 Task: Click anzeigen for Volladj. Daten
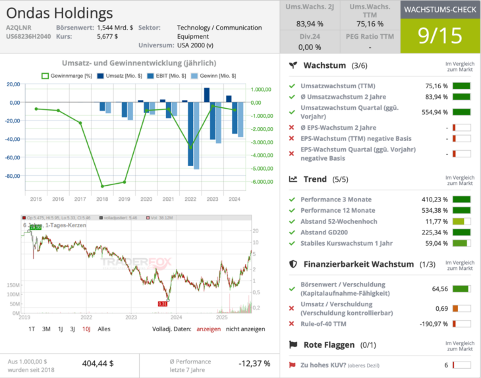pyautogui.click(x=209, y=329)
